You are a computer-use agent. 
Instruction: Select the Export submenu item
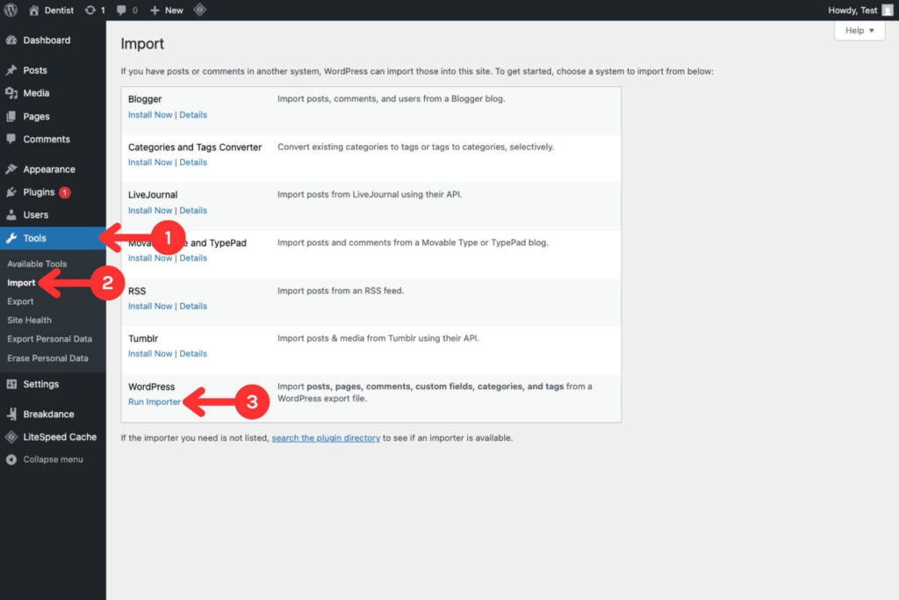(20, 301)
